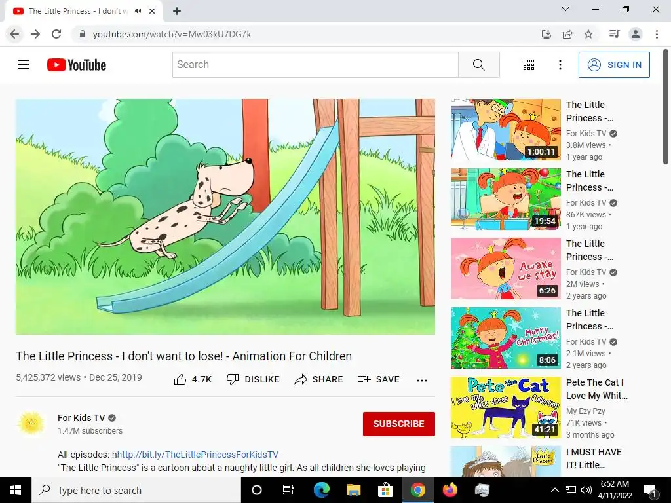The height and width of the screenshot is (503, 671).
Task: Open a new browser tab
Action: pos(177,11)
